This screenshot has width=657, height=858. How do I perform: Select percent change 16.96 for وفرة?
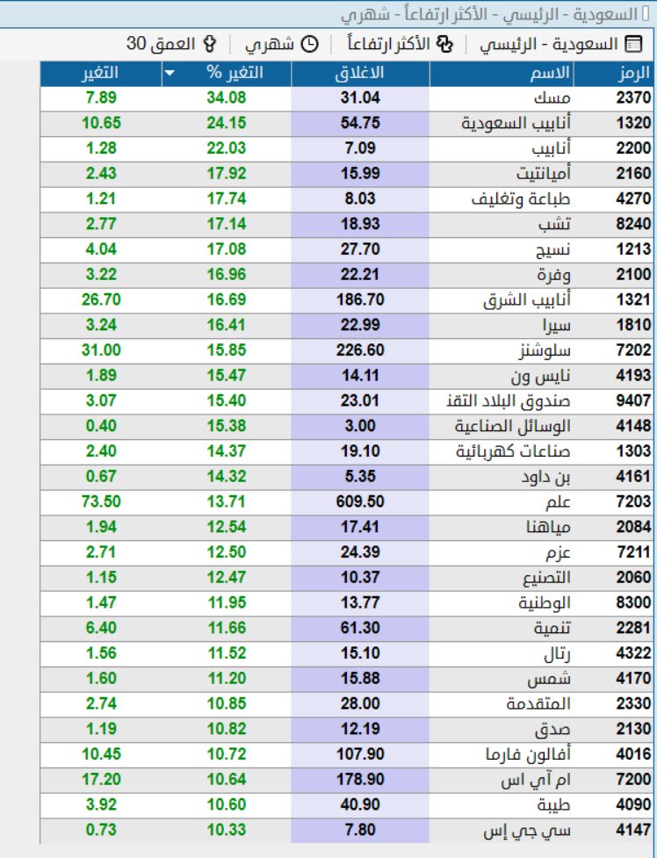click(227, 275)
